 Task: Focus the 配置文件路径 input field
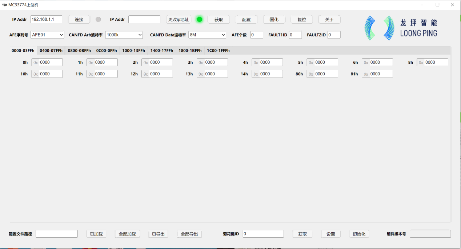[x=57, y=234]
